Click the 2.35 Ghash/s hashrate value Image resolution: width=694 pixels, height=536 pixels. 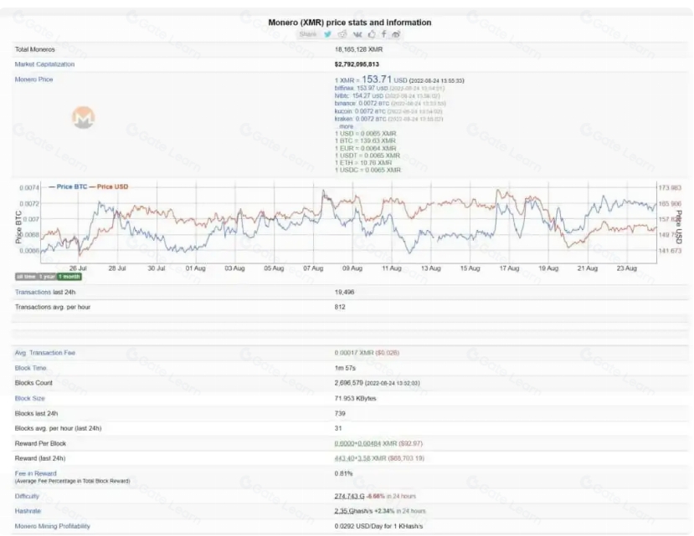[353, 511]
